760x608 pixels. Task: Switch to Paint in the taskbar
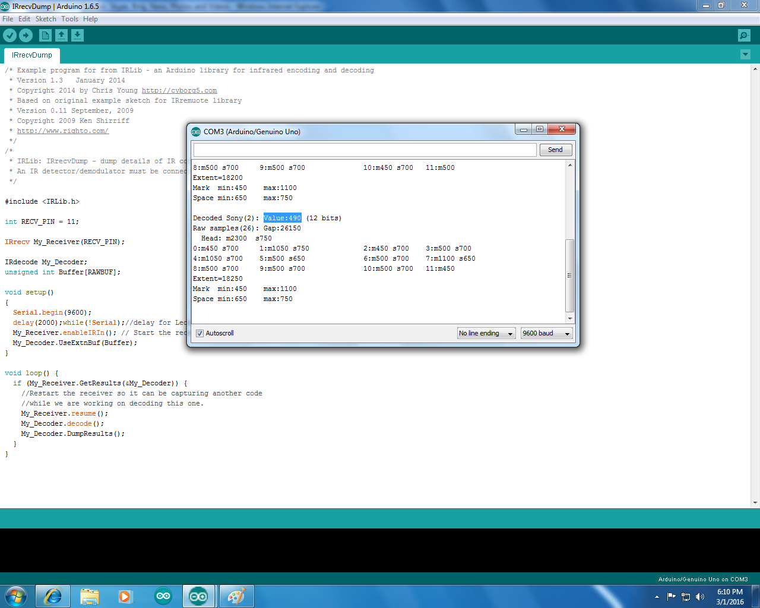coord(236,596)
